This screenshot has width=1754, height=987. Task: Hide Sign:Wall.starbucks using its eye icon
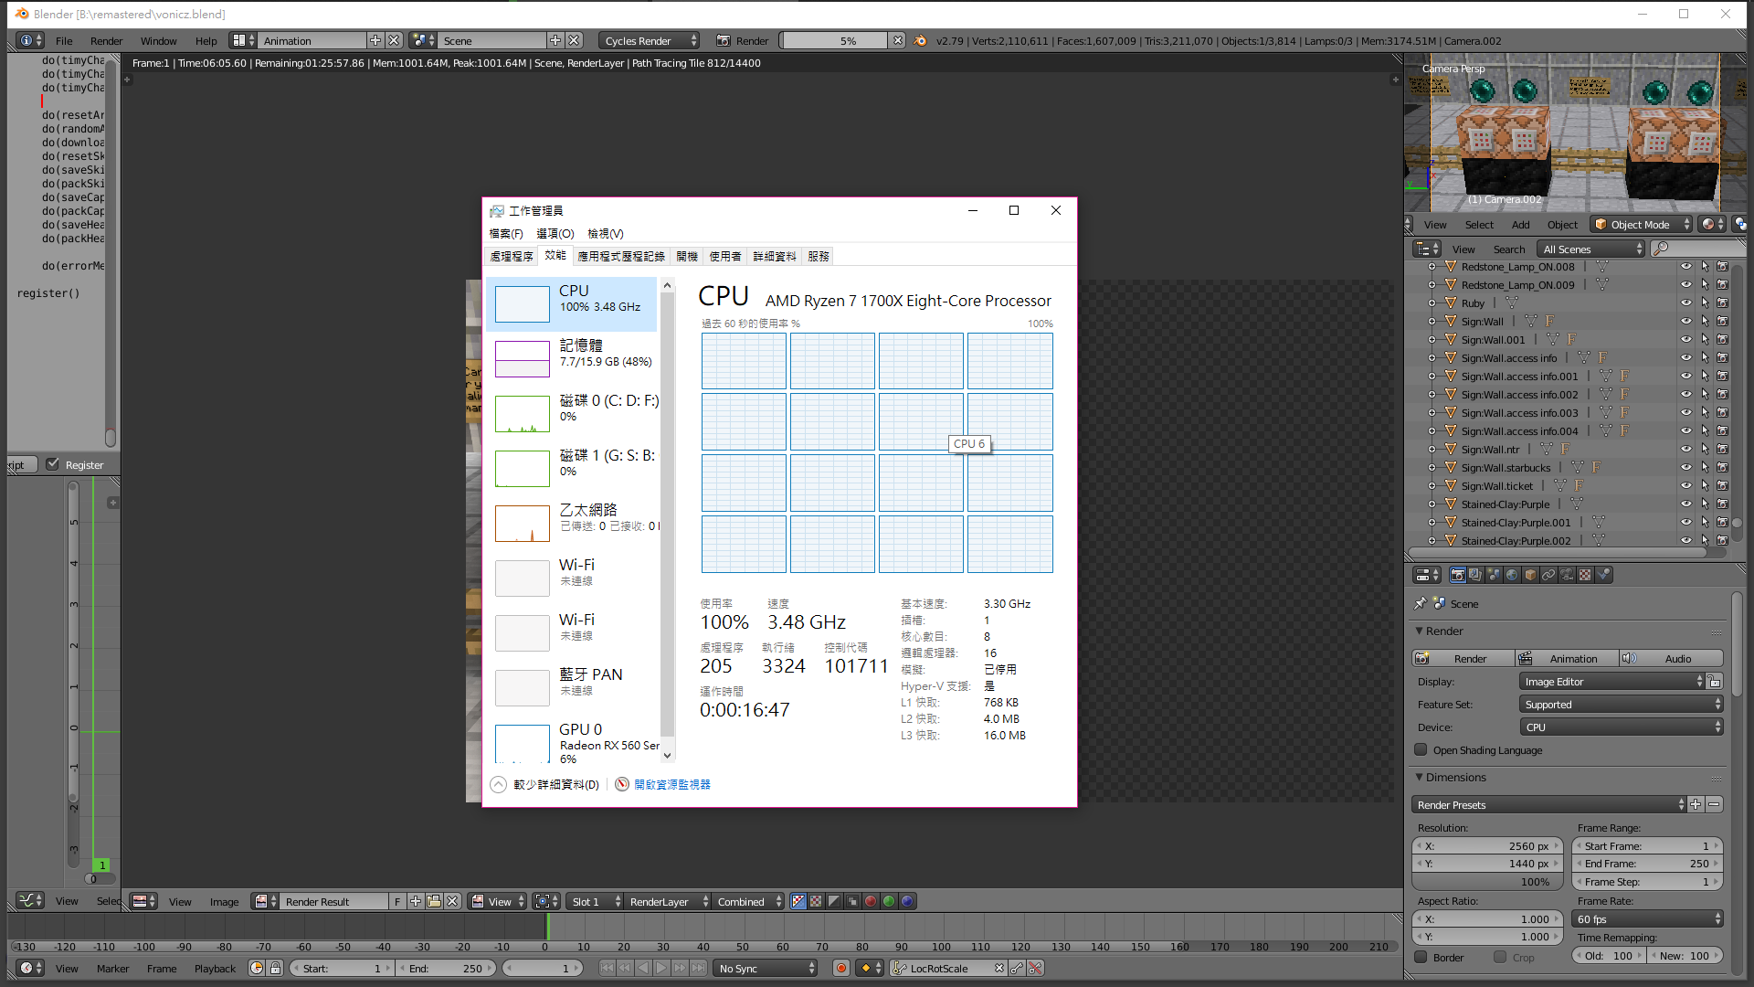coord(1686,468)
